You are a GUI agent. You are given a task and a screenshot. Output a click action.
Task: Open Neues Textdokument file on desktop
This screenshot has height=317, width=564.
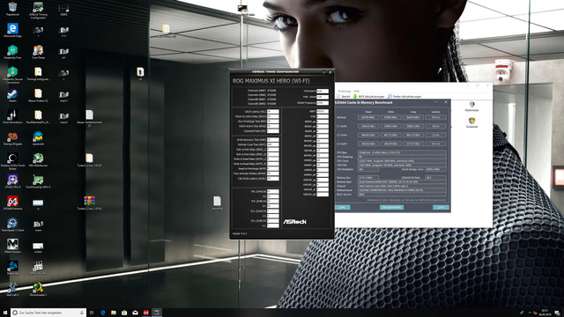89,118
